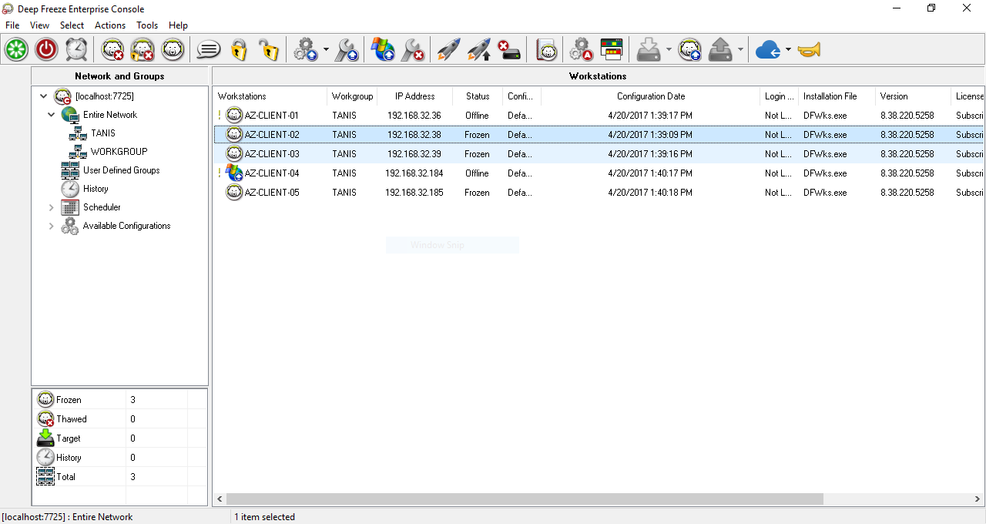The width and height of the screenshot is (986, 524).
Task: Click the blue cloud icon
Action: point(768,50)
